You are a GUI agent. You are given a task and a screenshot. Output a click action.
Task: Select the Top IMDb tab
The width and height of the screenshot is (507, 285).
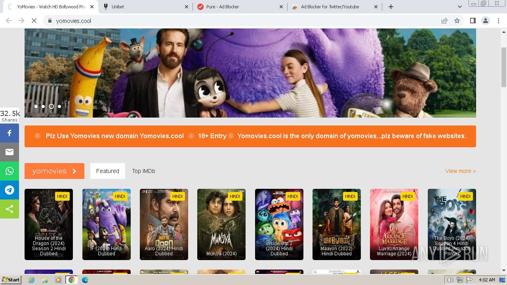pyautogui.click(x=144, y=171)
